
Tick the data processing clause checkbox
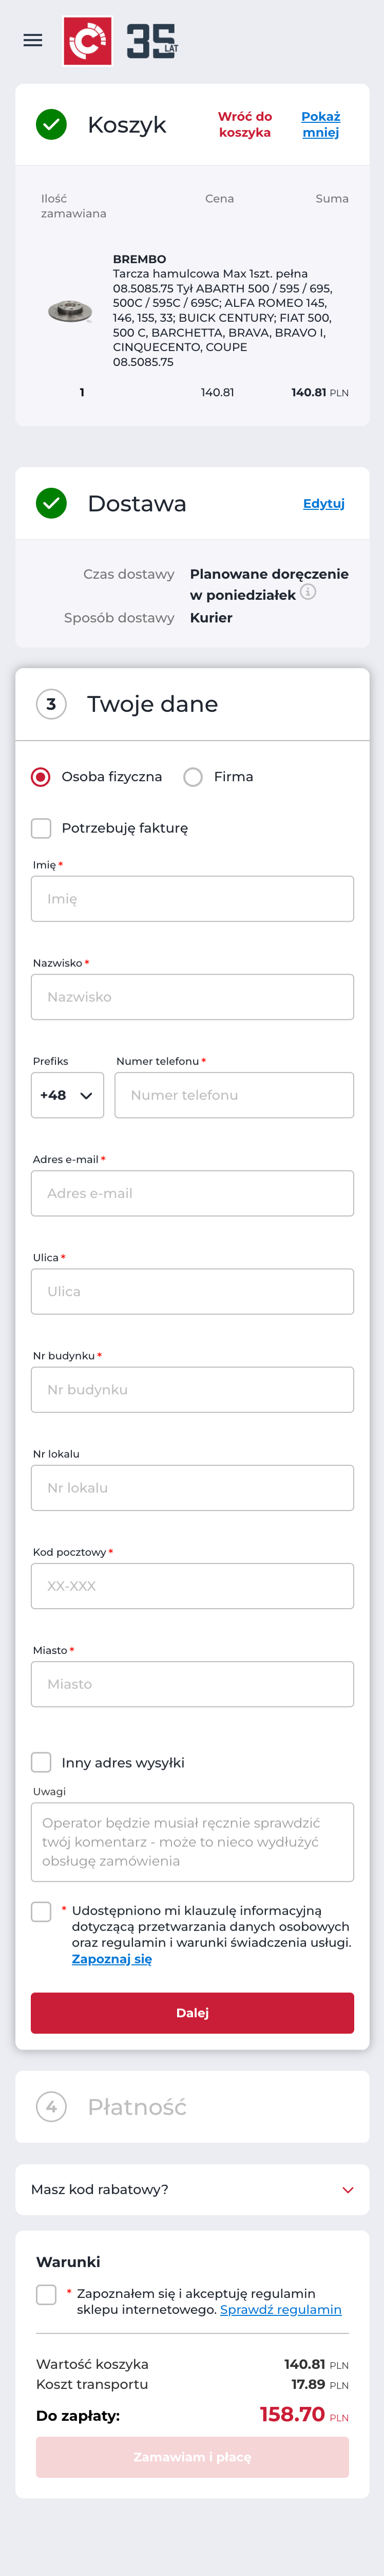pos(41,1911)
